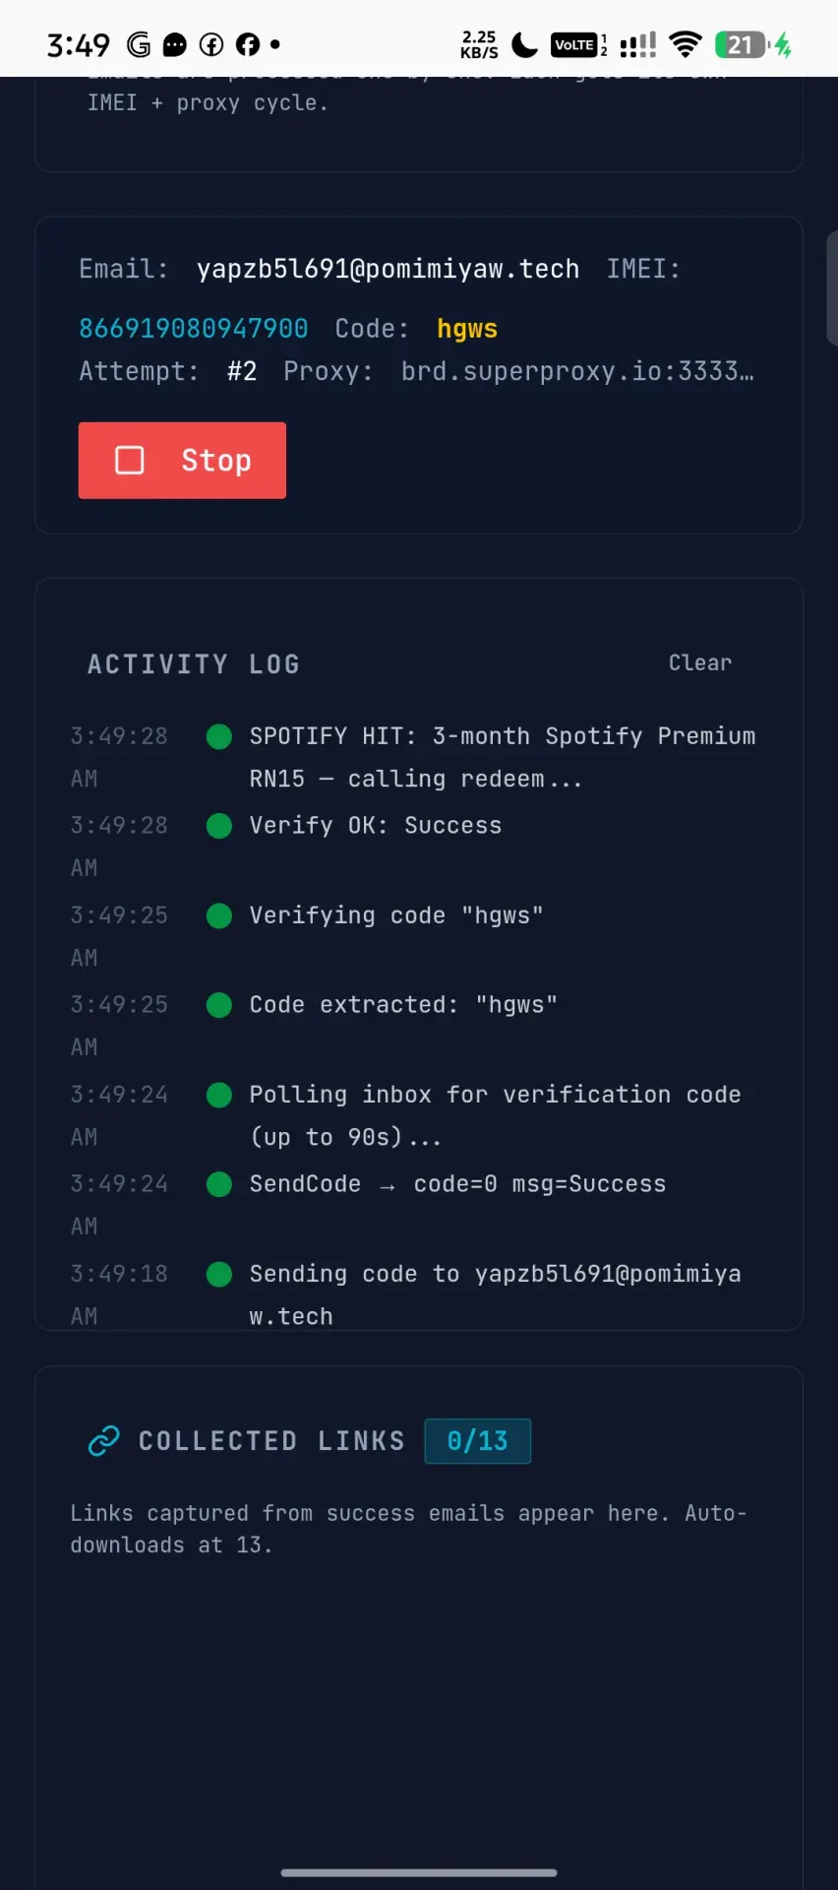Click the scrollbar handle on right edge
Screen dimensions: 838x1890
point(832,287)
